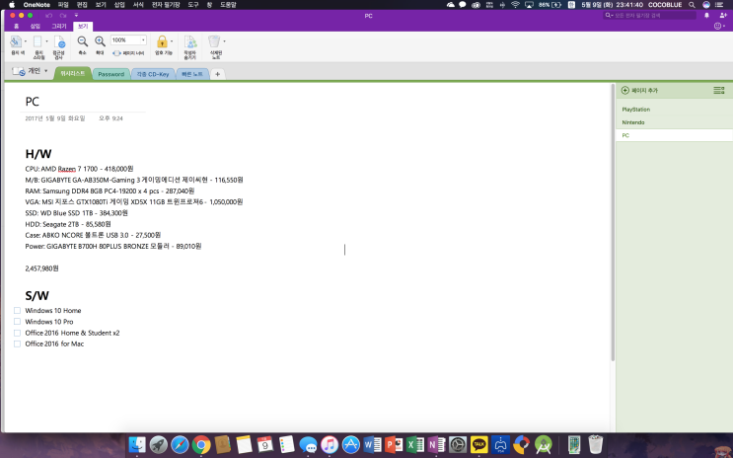Image resolution: width=733 pixels, height=458 pixels.
Task: Run the accessibility check (접근성 검사)
Action: click(59, 42)
